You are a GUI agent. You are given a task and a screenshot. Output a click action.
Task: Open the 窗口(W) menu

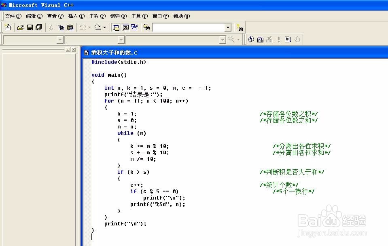(x=161, y=16)
